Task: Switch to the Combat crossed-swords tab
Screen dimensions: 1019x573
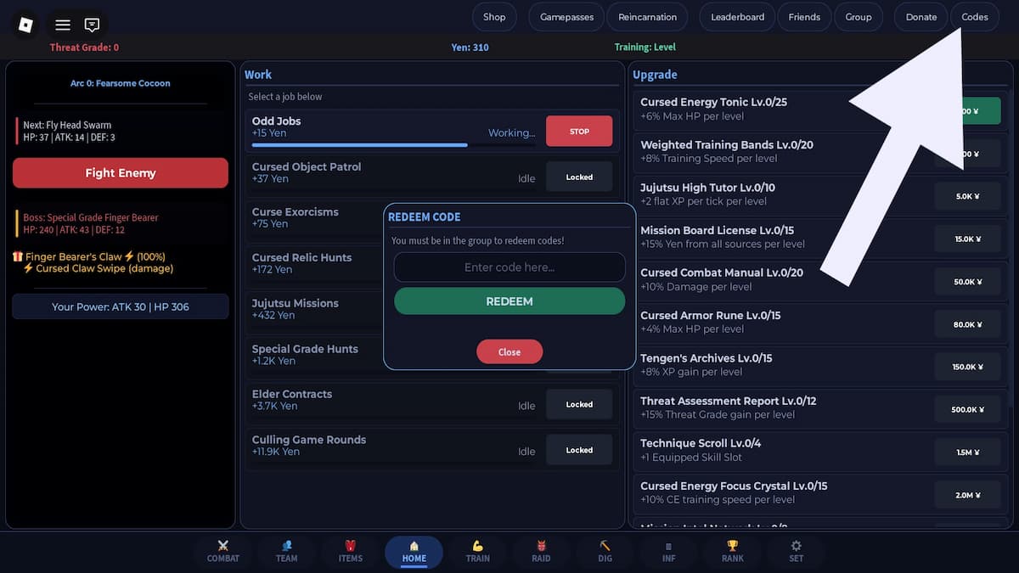Action: tap(223, 551)
